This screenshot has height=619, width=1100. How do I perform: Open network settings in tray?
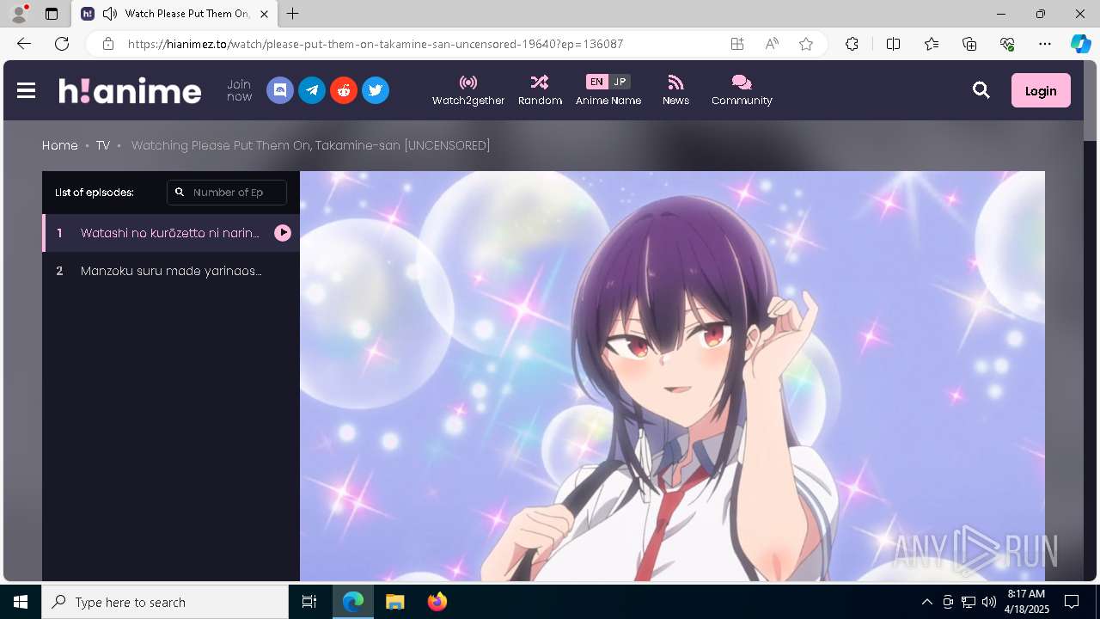click(x=968, y=602)
